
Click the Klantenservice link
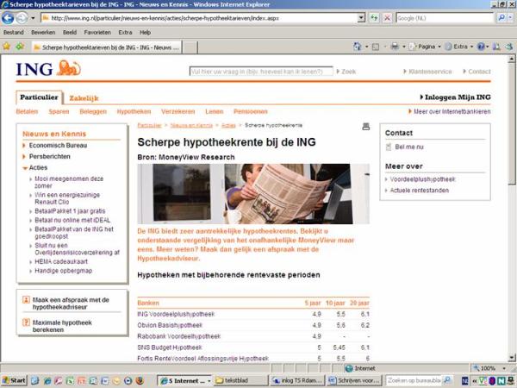[x=427, y=72]
